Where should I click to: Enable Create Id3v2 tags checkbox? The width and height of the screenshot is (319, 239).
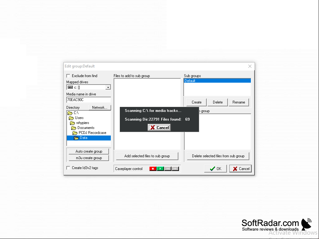point(68,168)
